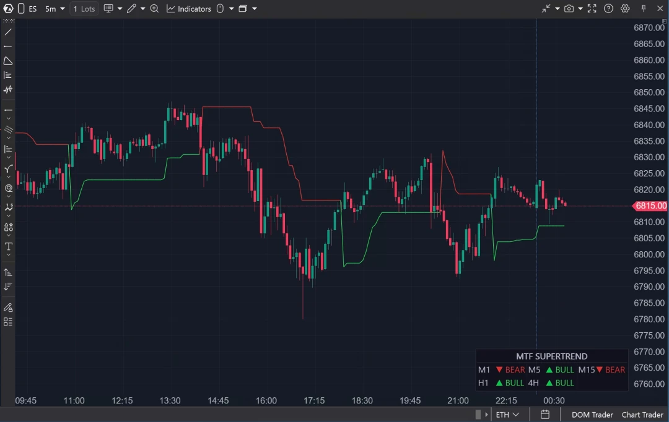Open the DOM Trader panel
The width and height of the screenshot is (669, 422).
tap(592, 415)
